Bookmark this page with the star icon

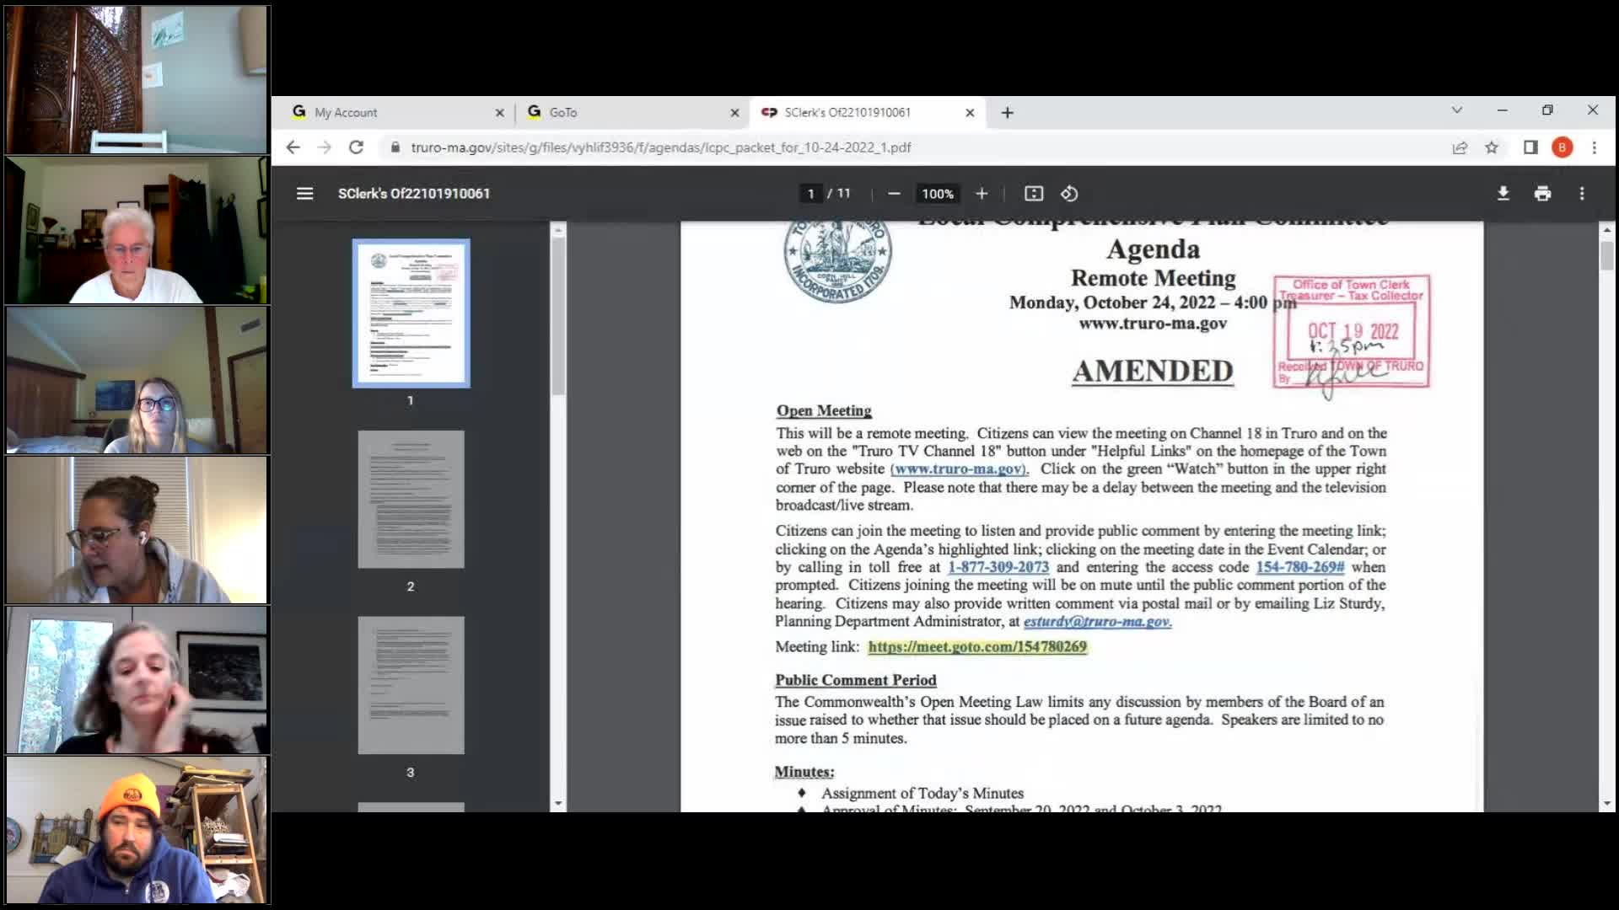[1492, 147]
